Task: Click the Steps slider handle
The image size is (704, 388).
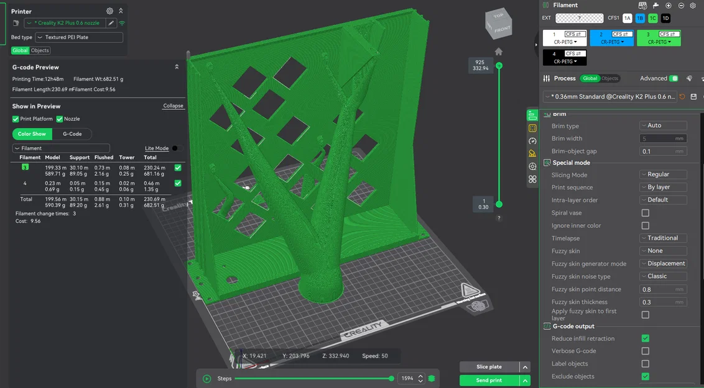Action: [x=392, y=379]
